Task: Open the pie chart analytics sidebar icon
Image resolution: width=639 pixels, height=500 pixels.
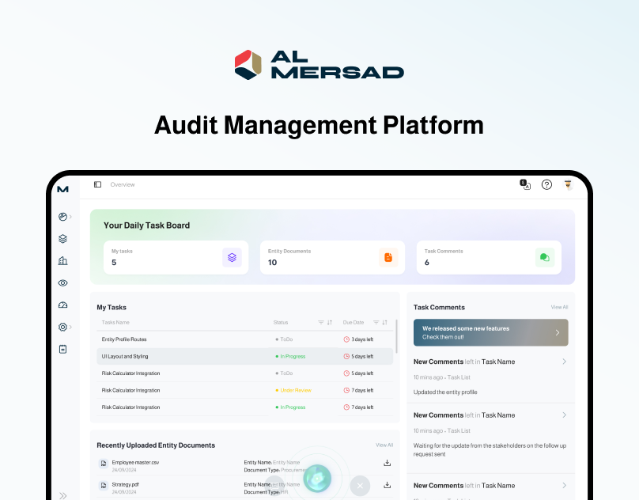Action: tap(62, 217)
